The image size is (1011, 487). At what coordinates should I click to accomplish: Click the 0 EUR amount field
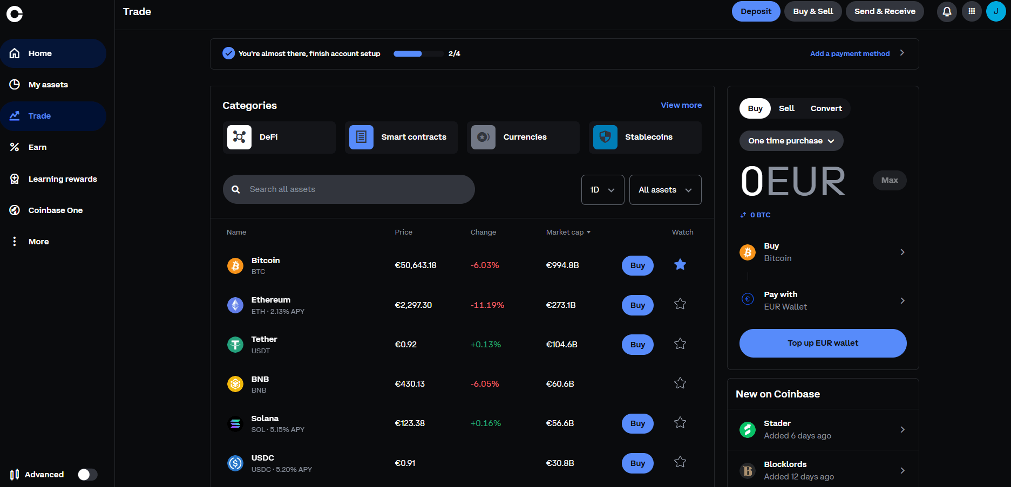click(792, 181)
